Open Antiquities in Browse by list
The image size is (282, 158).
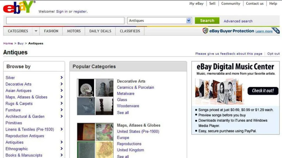coord(14,142)
